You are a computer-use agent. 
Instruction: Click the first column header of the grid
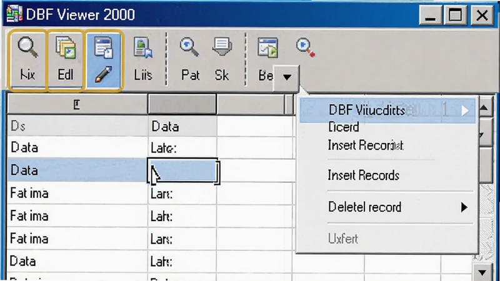pos(77,104)
